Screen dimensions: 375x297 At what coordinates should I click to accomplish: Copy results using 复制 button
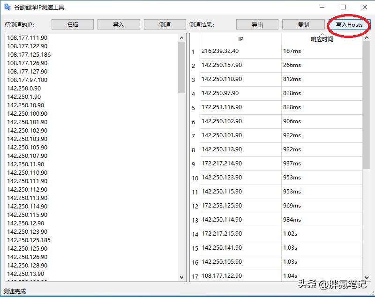(x=303, y=25)
